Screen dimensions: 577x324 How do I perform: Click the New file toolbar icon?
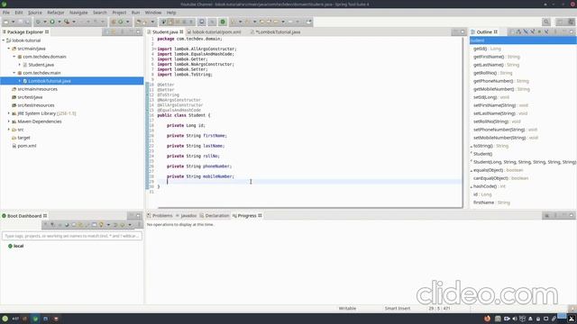[x=6, y=22]
